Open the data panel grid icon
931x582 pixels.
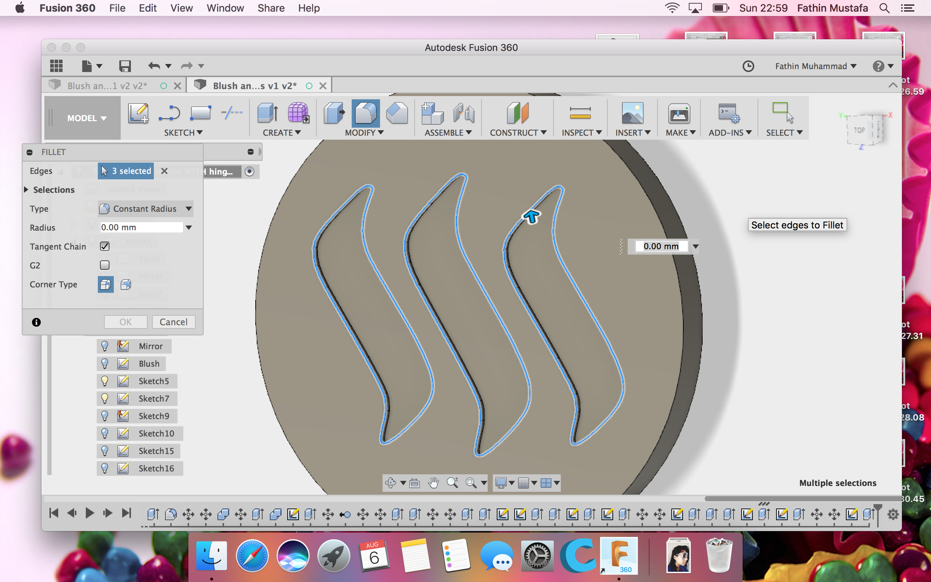pos(56,66)
